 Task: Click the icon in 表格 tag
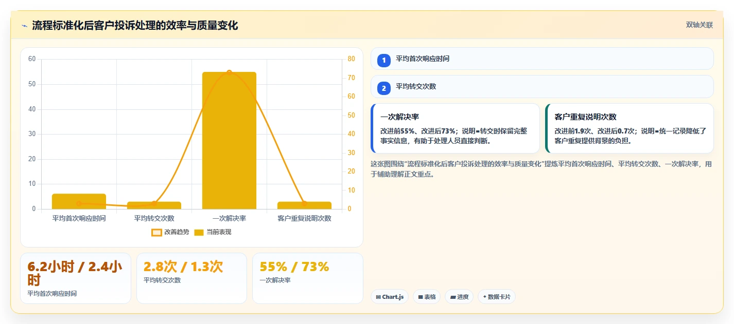click(x=421, y=297)
